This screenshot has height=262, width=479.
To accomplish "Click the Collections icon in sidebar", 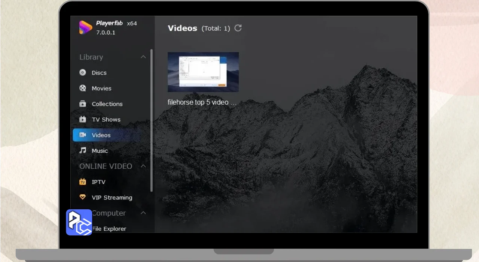I will [x=83, y=104].
